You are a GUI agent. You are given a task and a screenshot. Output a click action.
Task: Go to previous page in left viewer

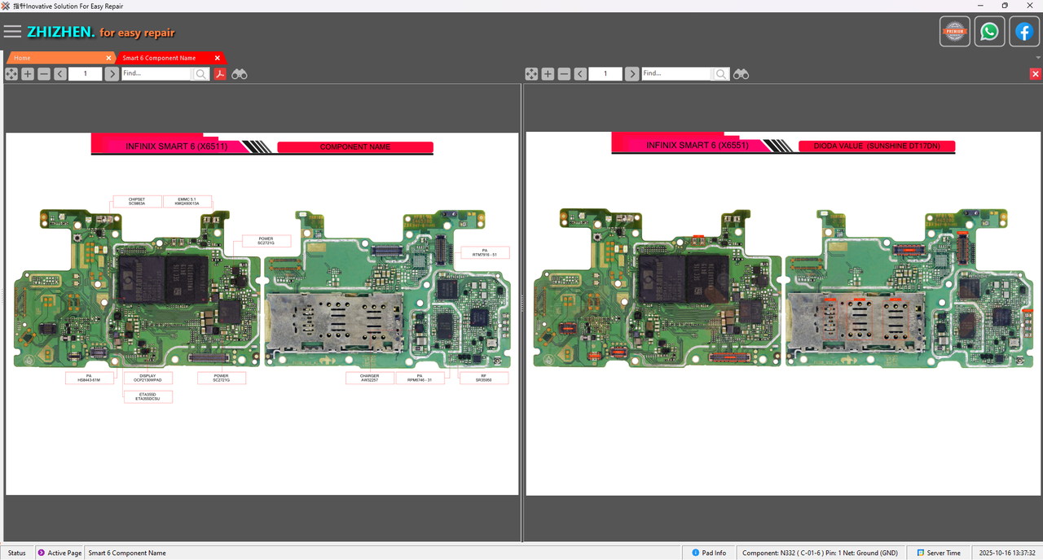60,74
